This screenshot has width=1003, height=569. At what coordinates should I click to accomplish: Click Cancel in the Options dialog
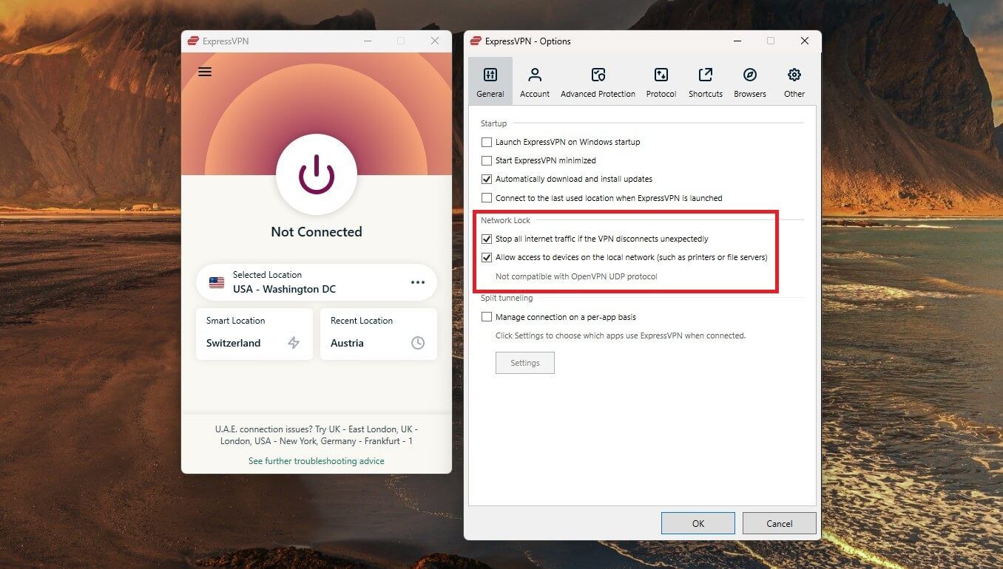click(x=780, y=523)
